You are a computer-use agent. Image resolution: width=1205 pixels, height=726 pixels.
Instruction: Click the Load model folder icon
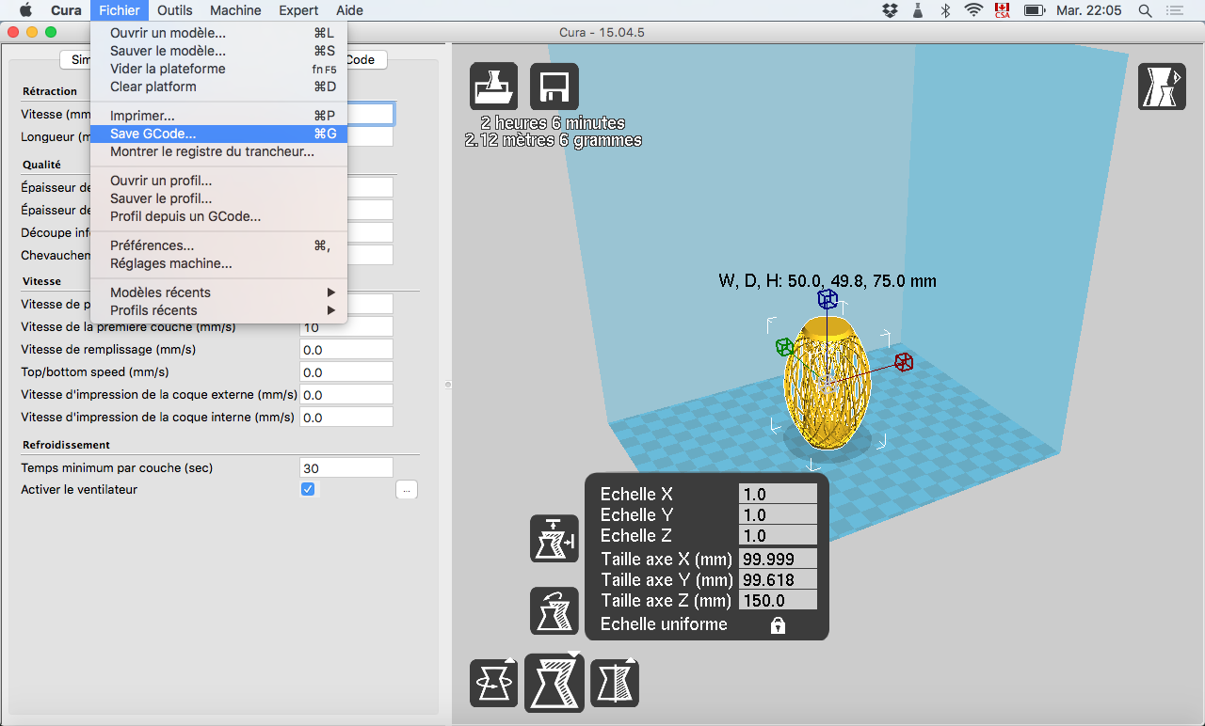pyautogui.click(x=494, y=87)
